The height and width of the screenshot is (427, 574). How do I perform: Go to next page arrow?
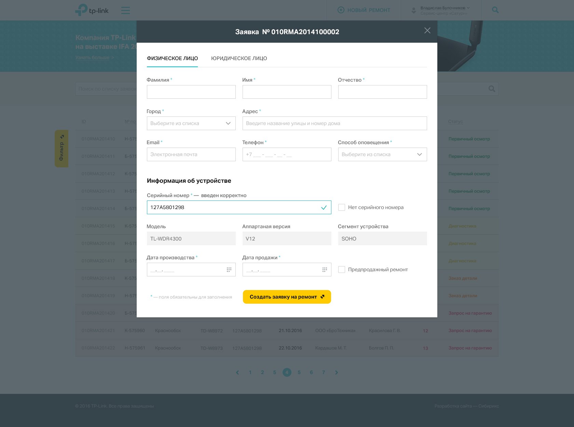(x=337, y=372)
